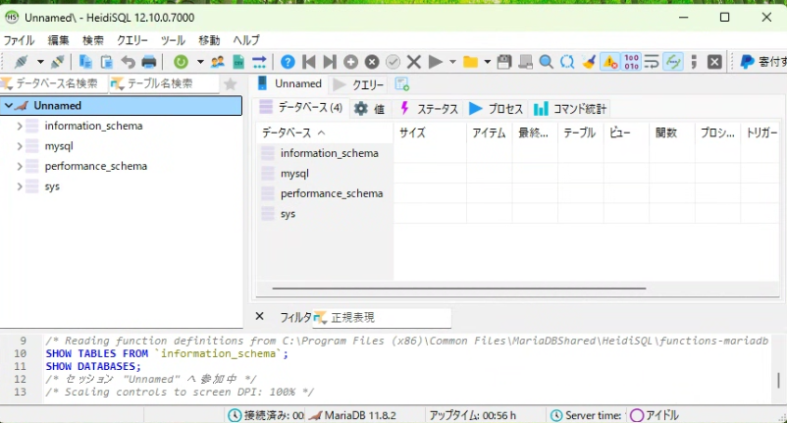
Task: Click the Replace text circular-arrows icon
Action: (567, 62)
